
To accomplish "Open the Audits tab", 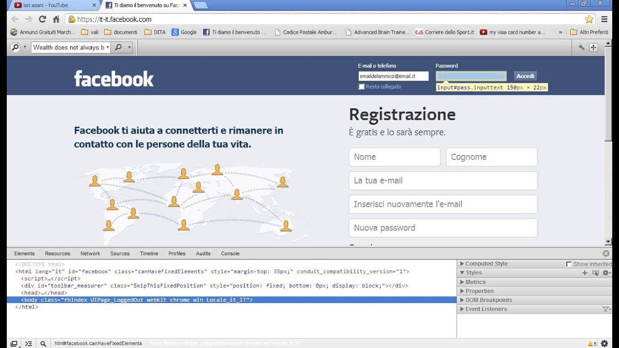I will pyautogui.click(x=203, y=253).
